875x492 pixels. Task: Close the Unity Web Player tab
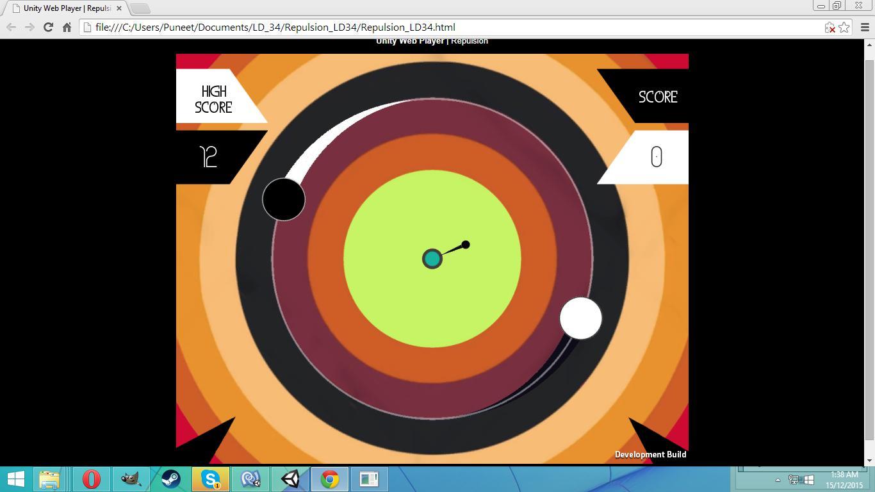pos(119,8)
